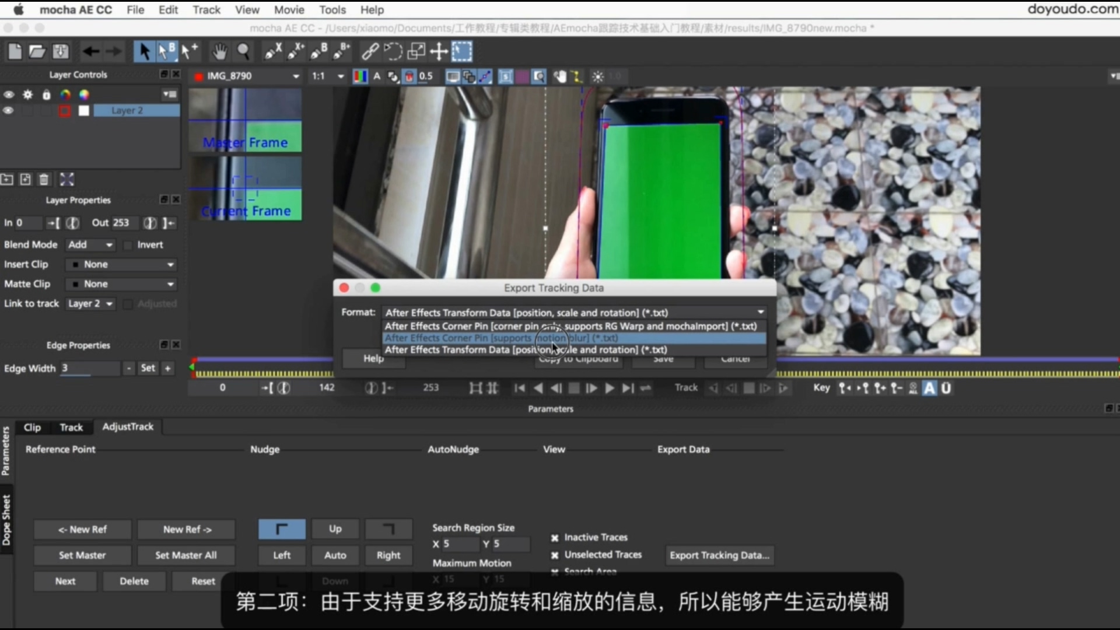Select the Create X-Spline pen tool

pos(273,52)
